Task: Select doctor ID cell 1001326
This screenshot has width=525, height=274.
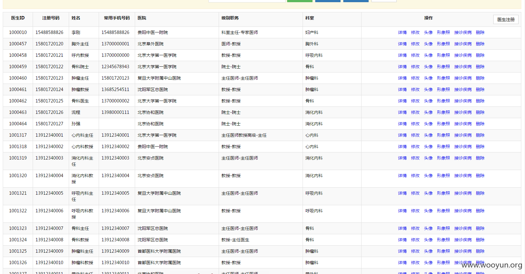Action: 18,263
